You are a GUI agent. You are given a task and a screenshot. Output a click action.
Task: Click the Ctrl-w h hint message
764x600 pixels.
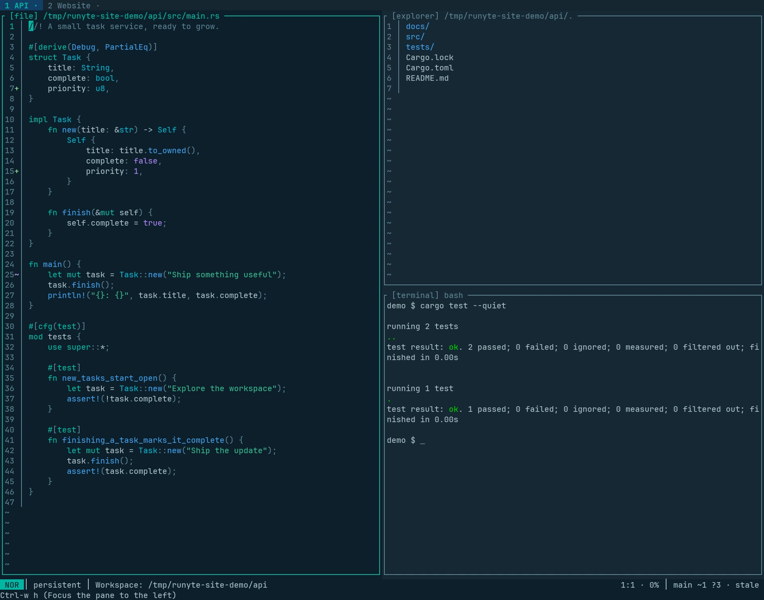point(88,595)
